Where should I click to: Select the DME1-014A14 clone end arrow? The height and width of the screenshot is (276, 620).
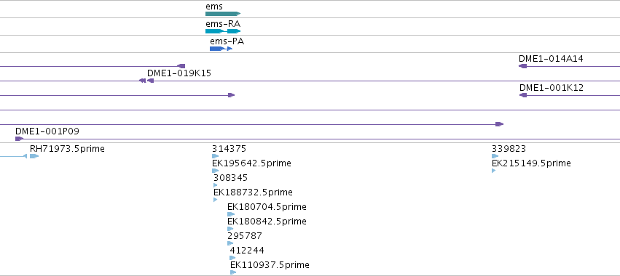(x=522, y=66)
